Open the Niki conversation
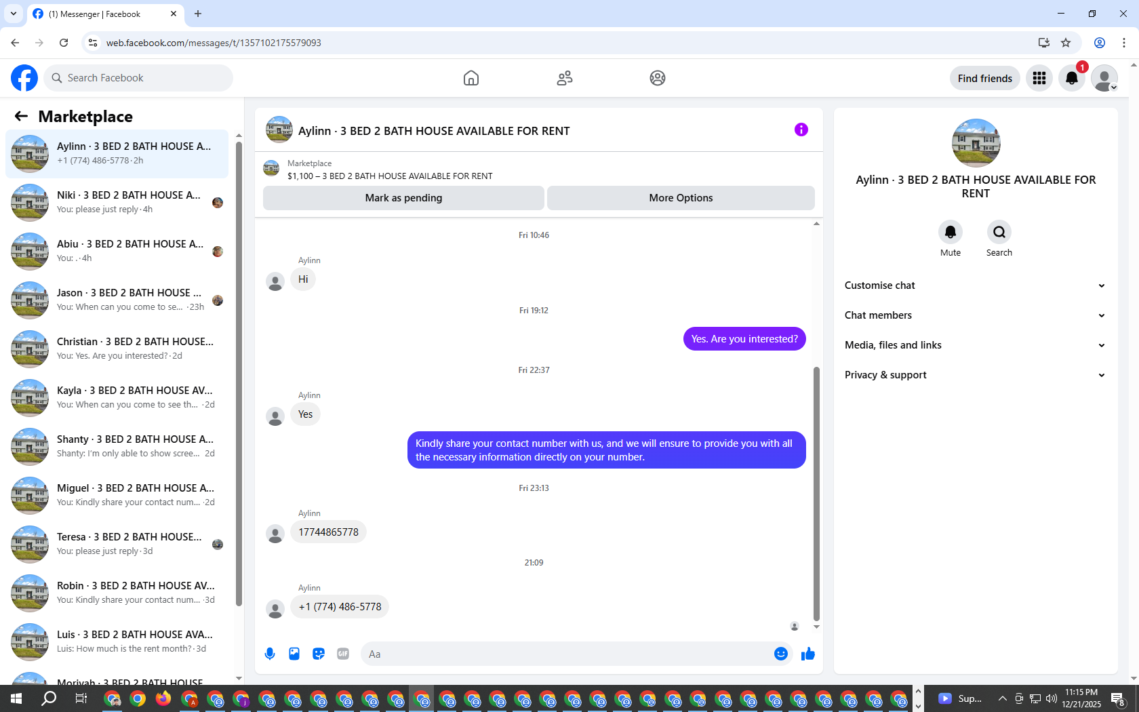The width and height of the screenshot is (1139, 712). tap(117, 202)
